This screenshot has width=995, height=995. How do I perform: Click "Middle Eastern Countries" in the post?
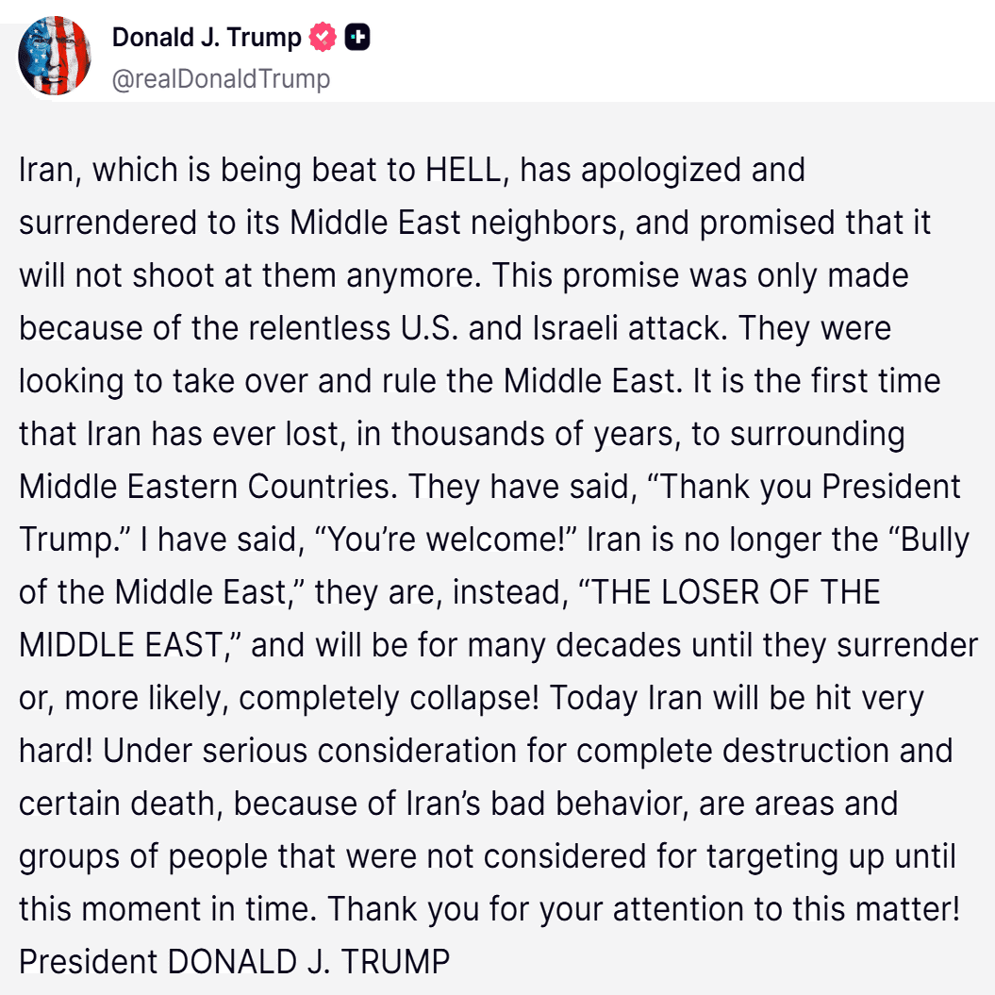pyautogui.click(x=208, y=487)
